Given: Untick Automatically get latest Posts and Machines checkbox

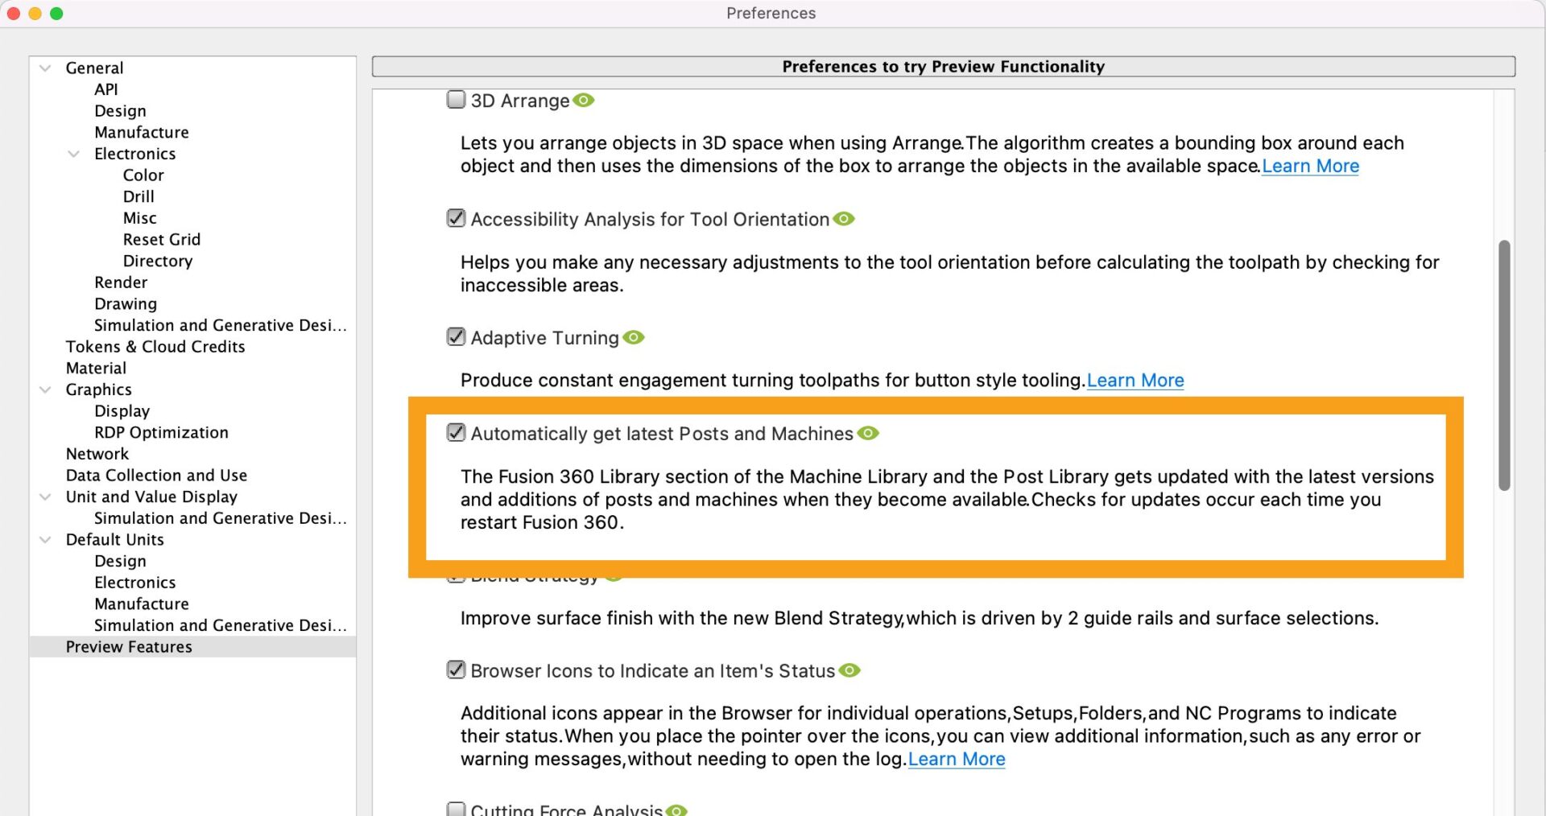Looking at the screenshot, I should pyautogui.click(x=456, y=432).
